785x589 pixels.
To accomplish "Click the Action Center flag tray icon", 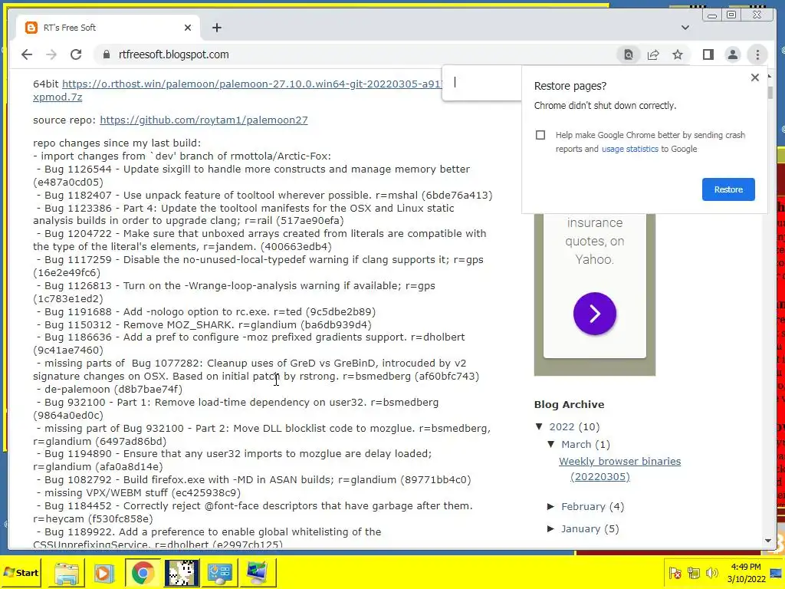I will click(x=675, y=572).
